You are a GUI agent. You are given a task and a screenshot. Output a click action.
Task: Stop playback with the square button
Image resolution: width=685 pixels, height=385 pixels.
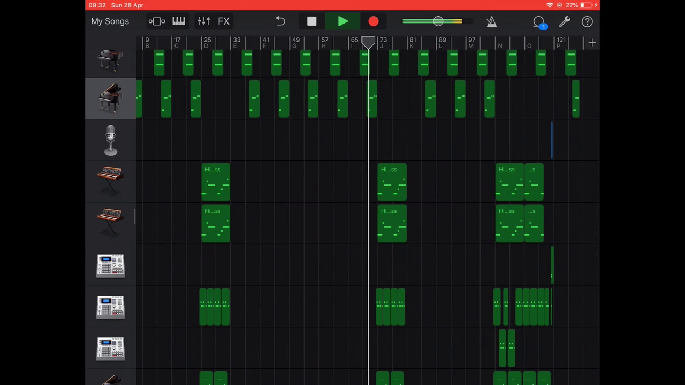(x=312, y=21)
